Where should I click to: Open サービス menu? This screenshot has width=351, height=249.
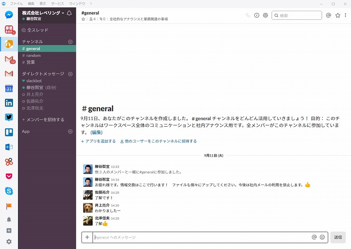[x=57, y=4]
